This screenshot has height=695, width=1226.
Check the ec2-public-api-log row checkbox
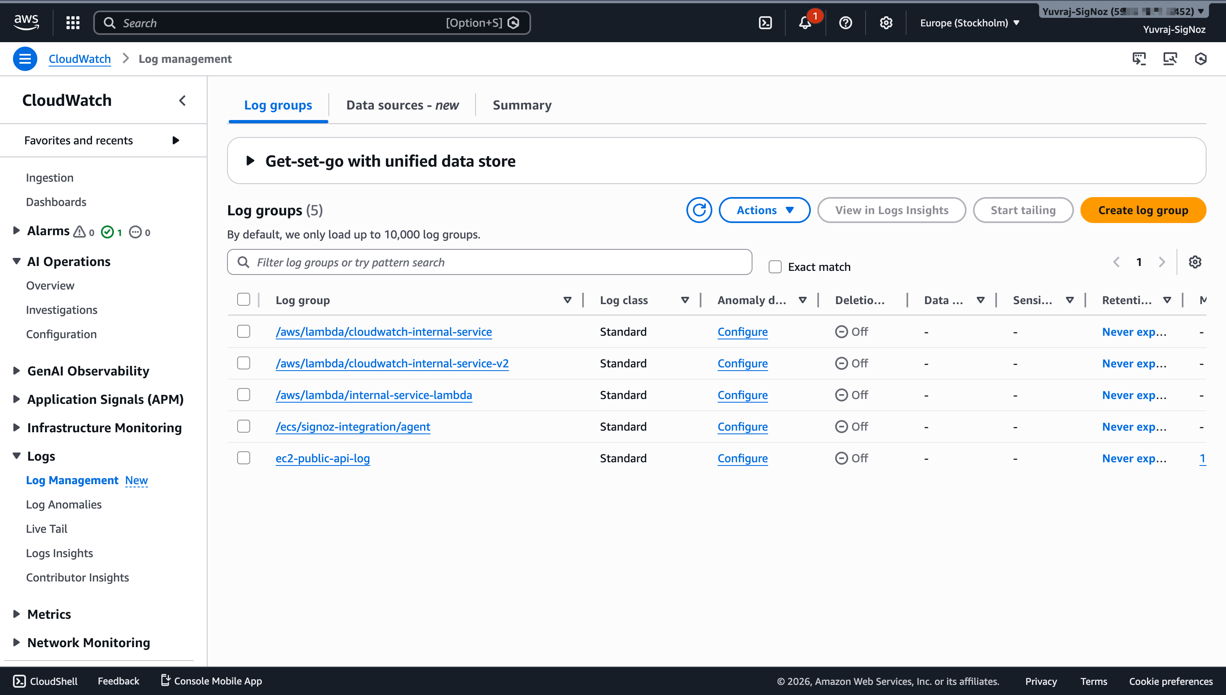(243, 457)
